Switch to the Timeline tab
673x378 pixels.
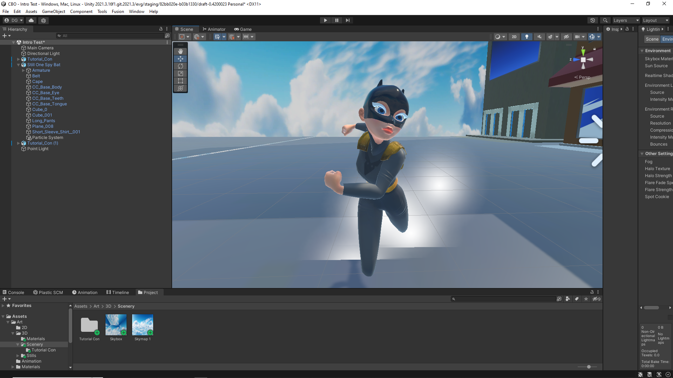tap(118, 292)
